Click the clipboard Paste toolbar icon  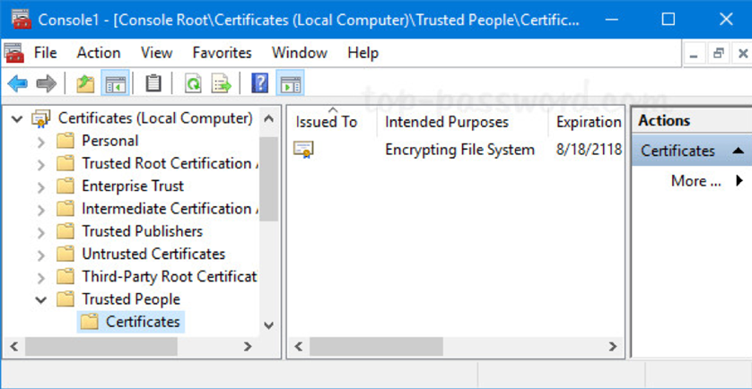153,84
